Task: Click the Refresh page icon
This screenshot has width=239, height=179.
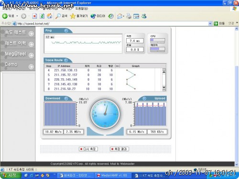Action: pos(42,16)
